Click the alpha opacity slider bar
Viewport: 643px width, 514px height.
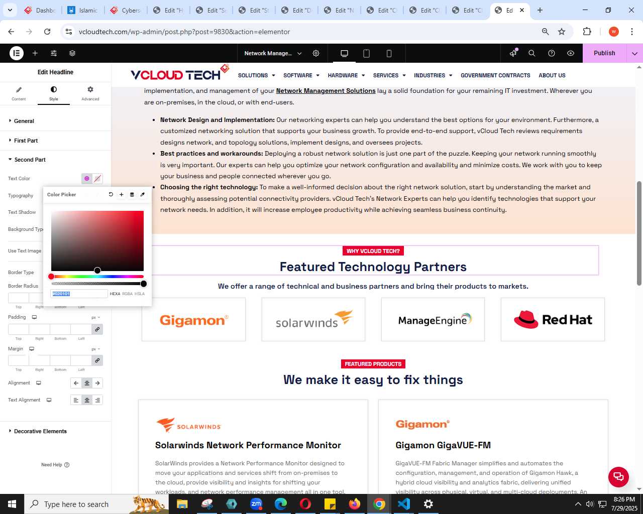click(97, 284)
